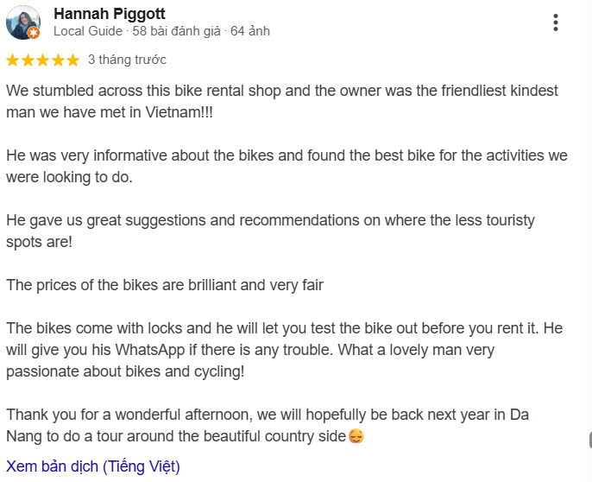Click the closing Da Nang thank-you paragraph

(268, 425)
